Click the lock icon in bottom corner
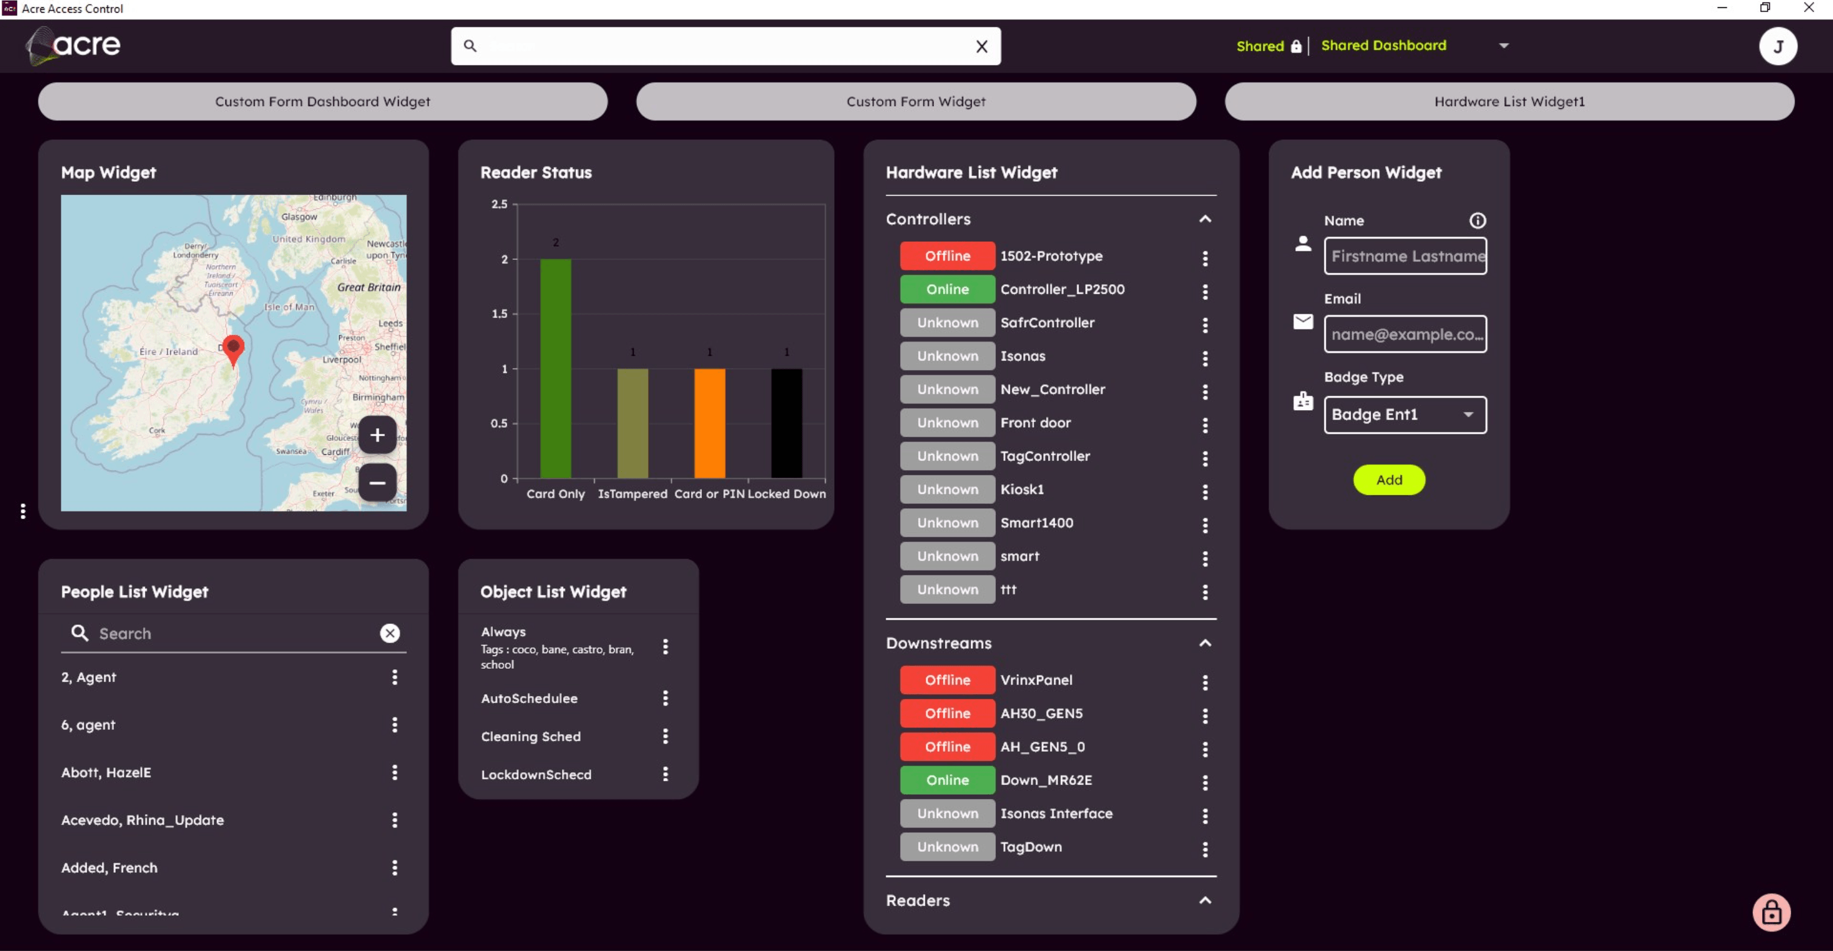This screenshot has width=1833, height=951. click(1771, 912)
